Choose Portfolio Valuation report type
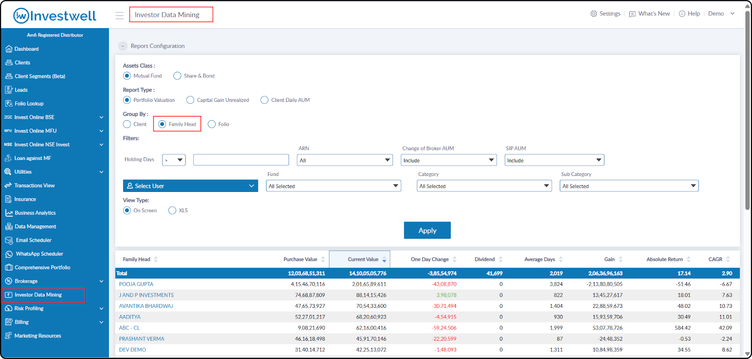752x359 pixels. click(127, 100)
